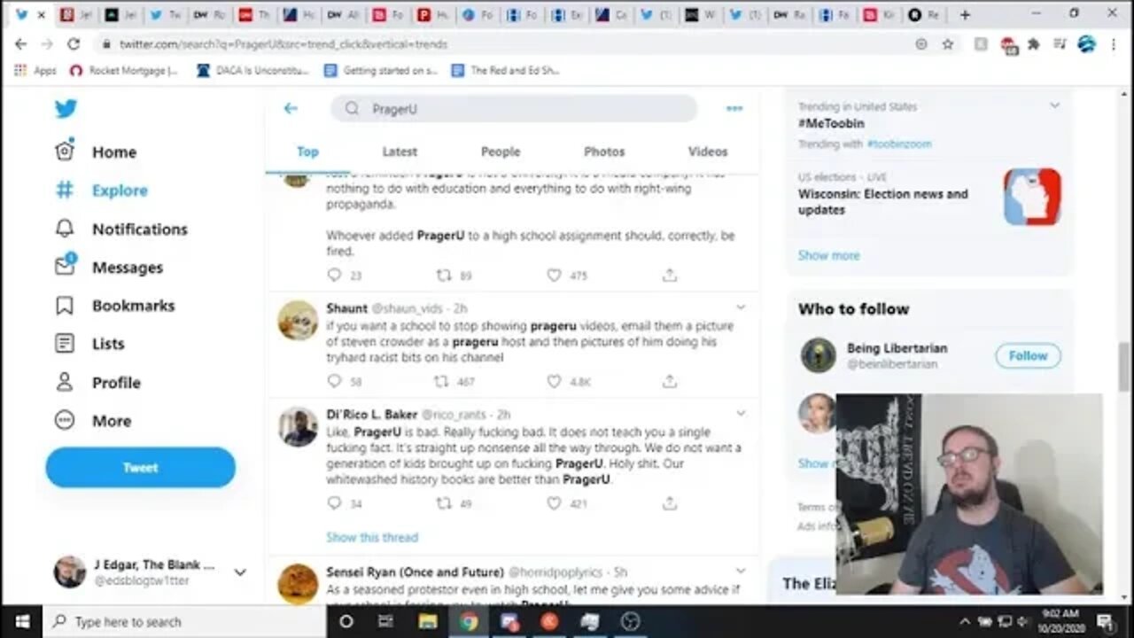Open options chevron on Sensei Ryan's tweet

tap(741, 572)
